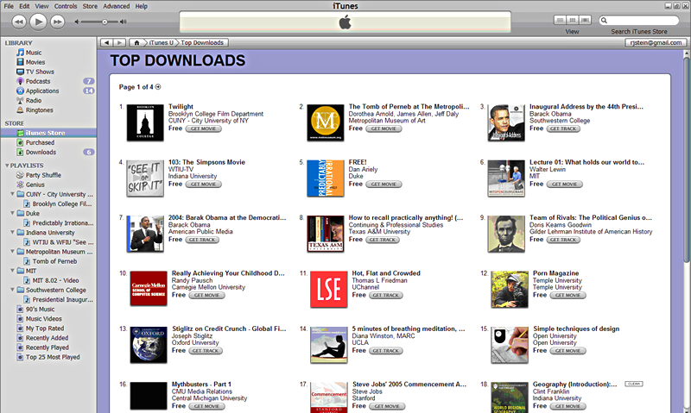Click the iTunes U breadcrumb
The image size is (691, 413).
click(161, 42)
